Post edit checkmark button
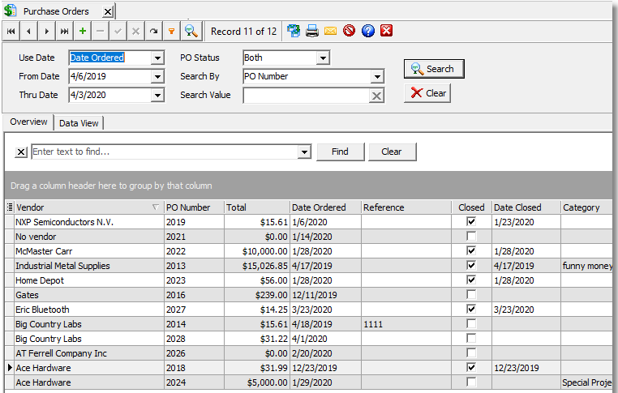 click(118, 31)
